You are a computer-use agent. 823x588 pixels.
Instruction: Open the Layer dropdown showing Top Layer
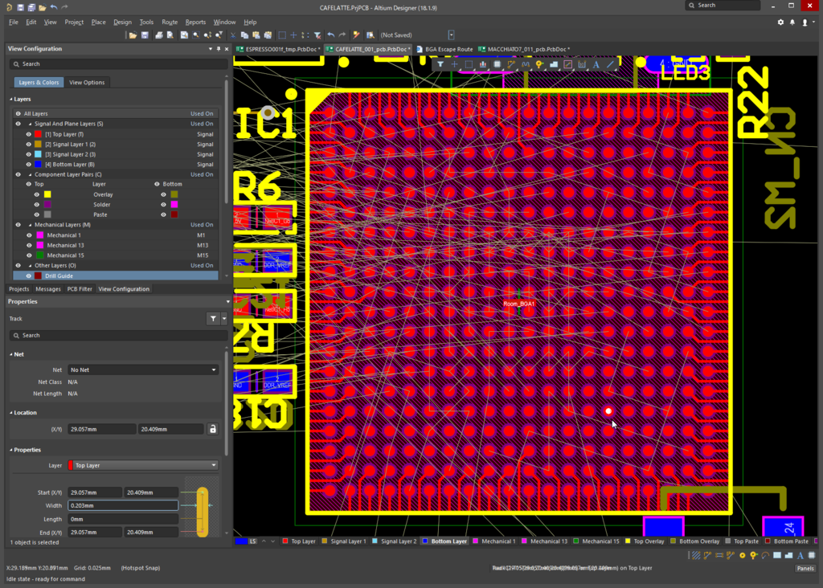point(143,465)
